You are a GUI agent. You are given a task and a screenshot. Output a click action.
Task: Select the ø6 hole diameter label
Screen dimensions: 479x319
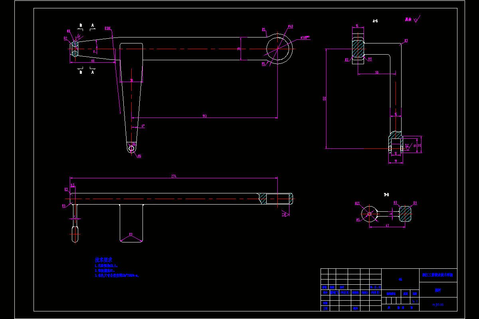[x=139, y=156]
